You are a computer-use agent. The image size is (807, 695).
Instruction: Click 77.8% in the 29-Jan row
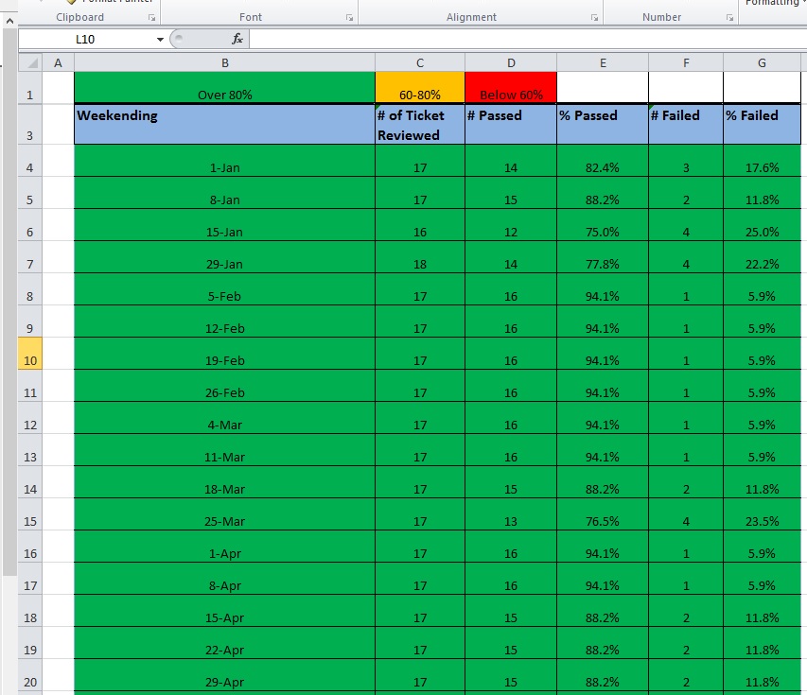pos(603,257)
